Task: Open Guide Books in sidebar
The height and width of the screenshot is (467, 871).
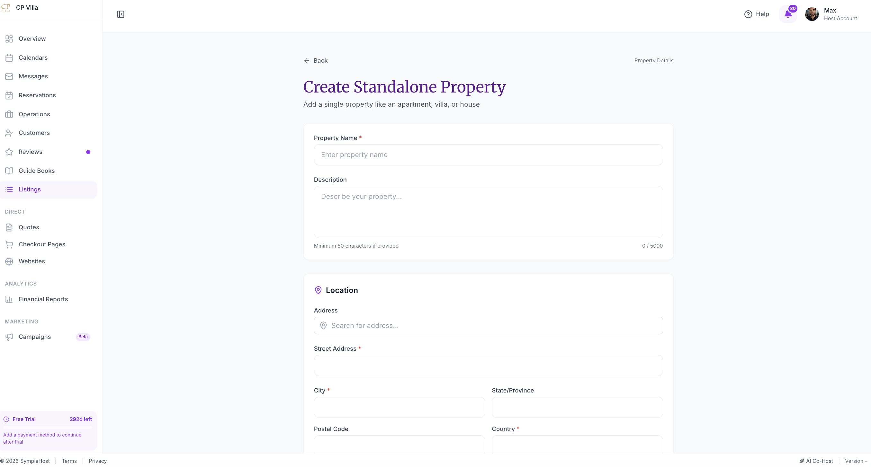Action: tap(49, 171)
